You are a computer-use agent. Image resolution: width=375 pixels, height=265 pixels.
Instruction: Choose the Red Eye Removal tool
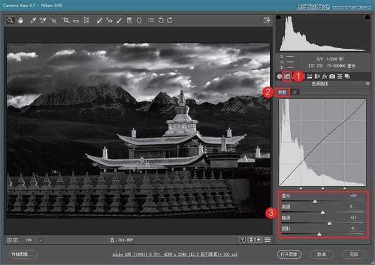coord(109,21)
